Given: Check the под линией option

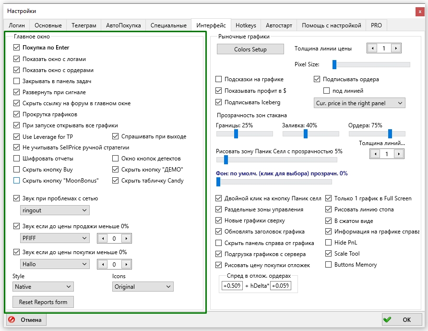Looking at the screenshot, I should (326, 90).
